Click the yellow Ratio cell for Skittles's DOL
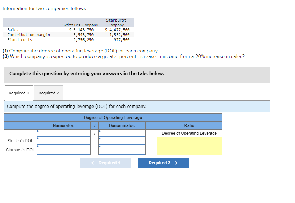This screenshot has height=203, width=295. (x=189, y=141)
